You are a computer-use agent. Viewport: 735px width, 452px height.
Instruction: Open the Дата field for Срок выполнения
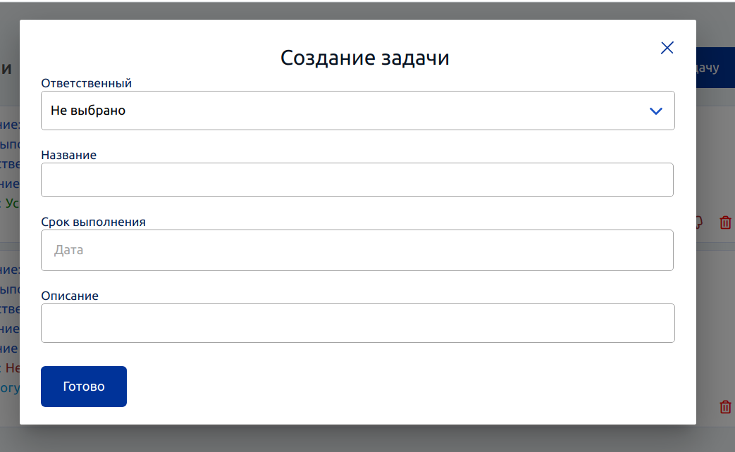(x=357, y=250)
